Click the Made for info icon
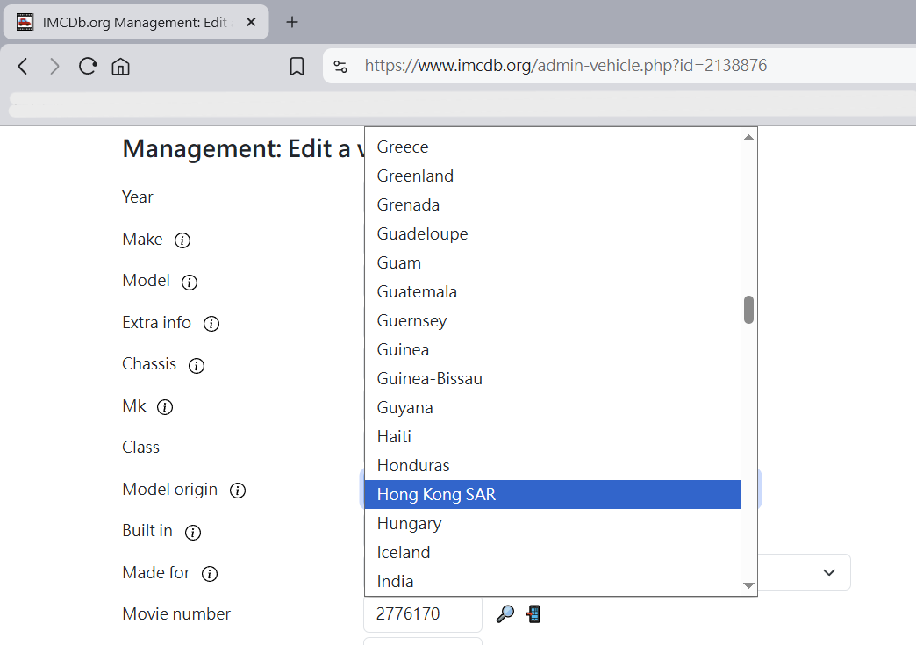916x645 pixels. click(210, 574)
